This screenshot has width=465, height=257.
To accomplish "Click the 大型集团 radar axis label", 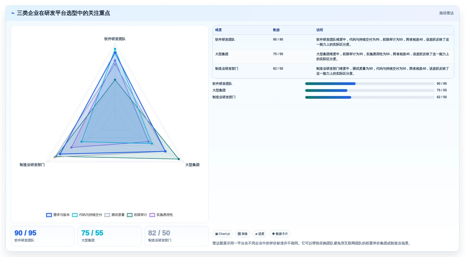I will tap(192, 165).
